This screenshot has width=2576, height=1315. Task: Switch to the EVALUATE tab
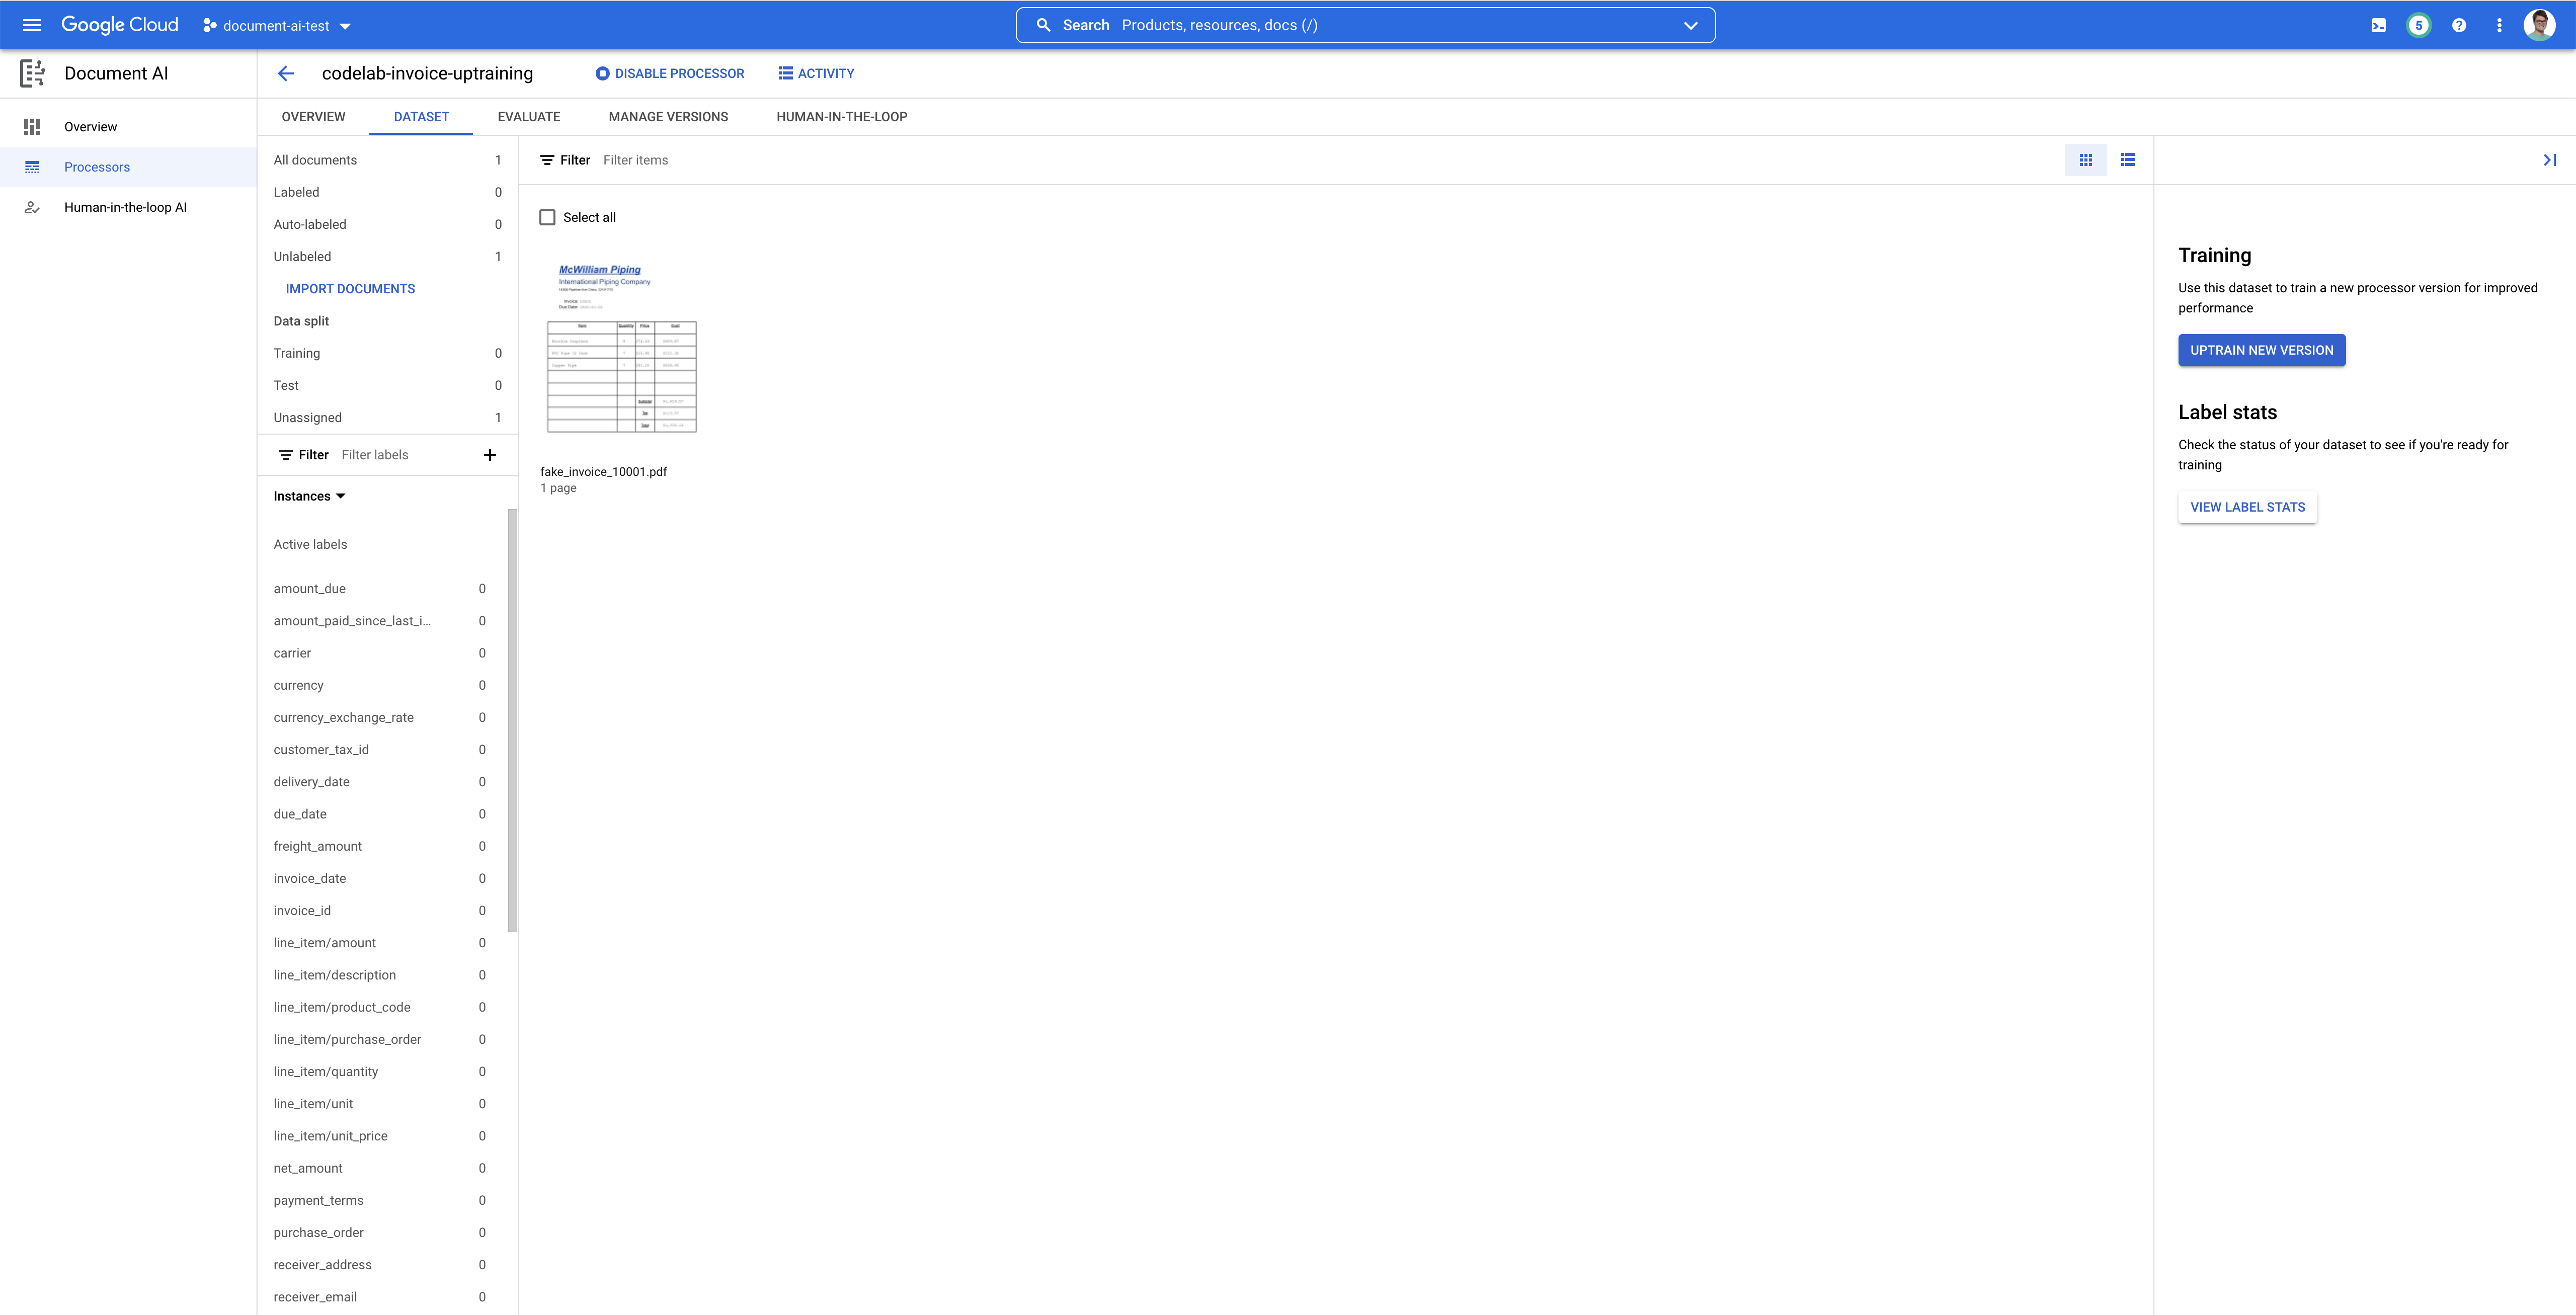coord(529,116)
